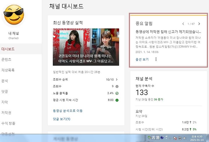
Task: Expand the 조회수 순위 10/10 chevron
Action: [x=117, y=80]
